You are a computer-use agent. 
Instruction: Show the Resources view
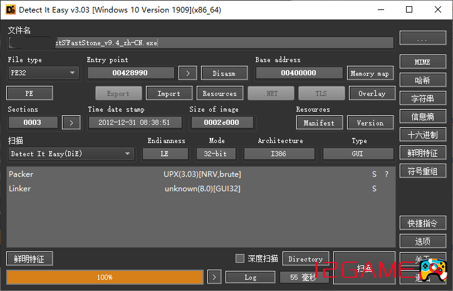coord(219,93)
